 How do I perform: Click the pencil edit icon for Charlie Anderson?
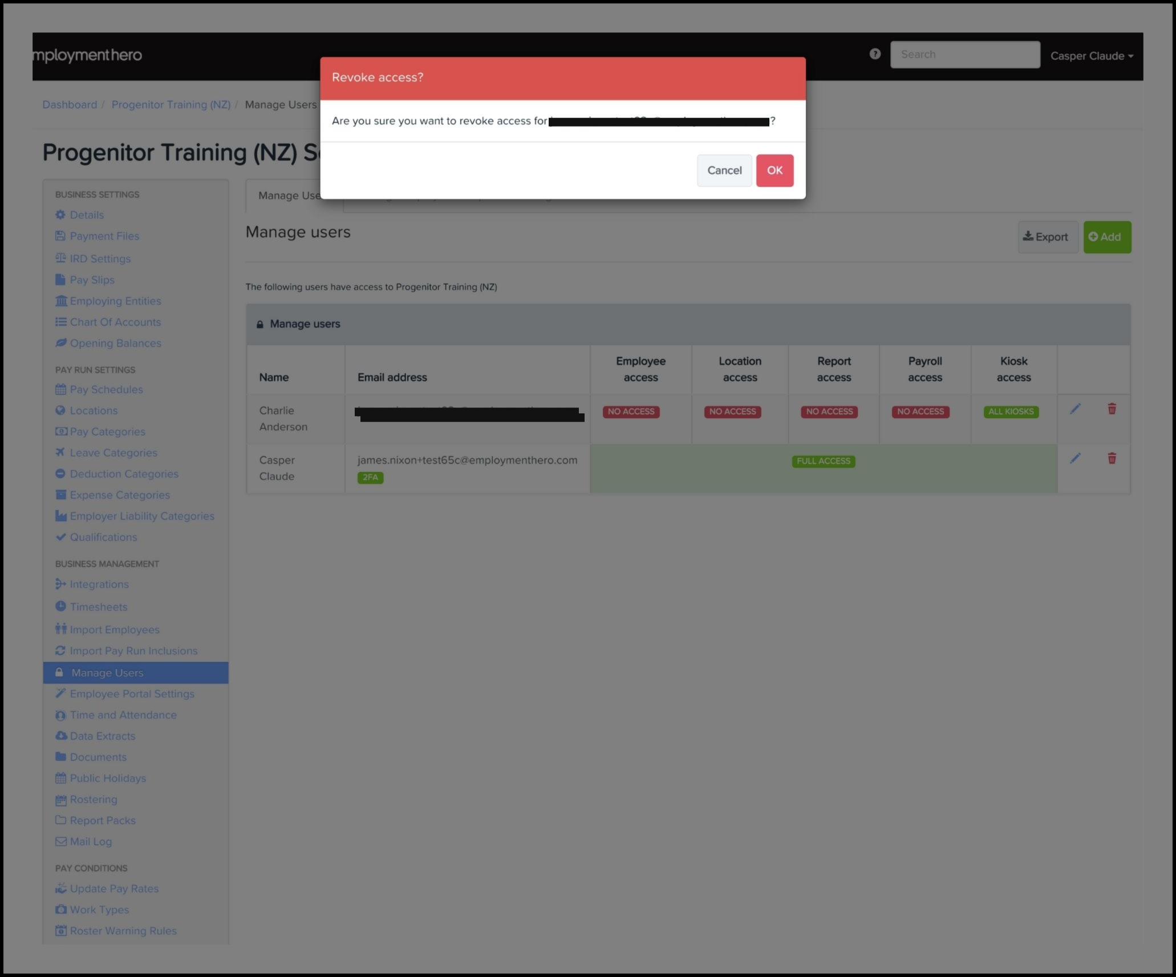pyautogui.click(x=1075, y=409)
